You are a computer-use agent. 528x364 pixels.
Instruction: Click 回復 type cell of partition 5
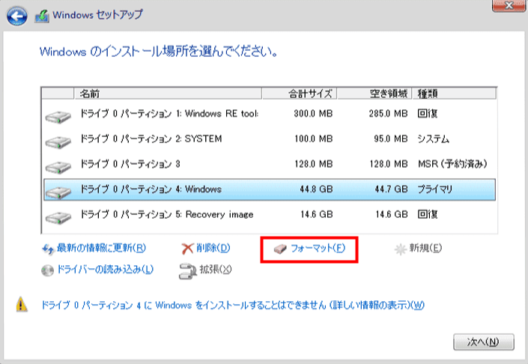(x=428, y=215)
